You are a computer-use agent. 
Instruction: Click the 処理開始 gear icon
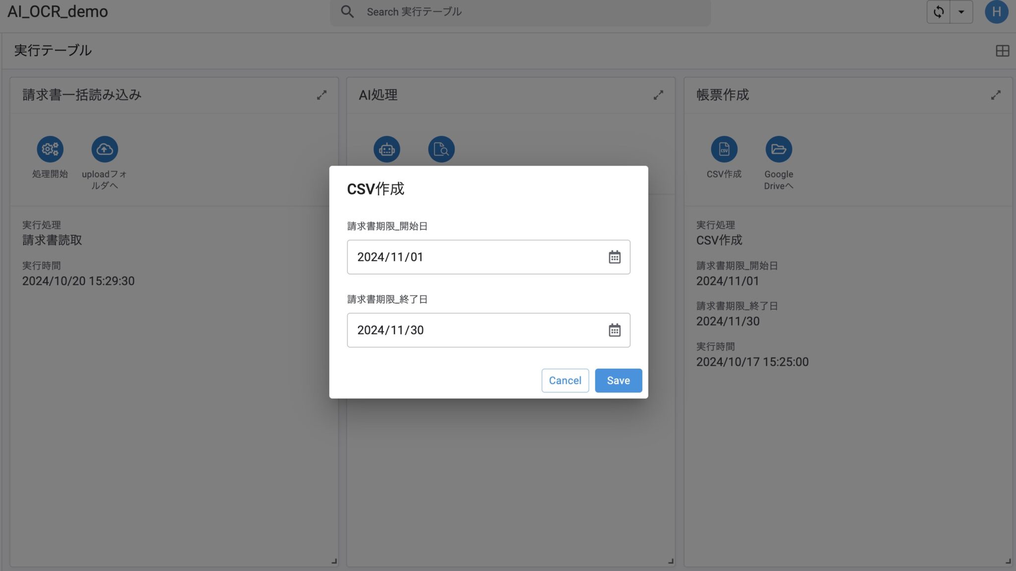click(50, 149)
